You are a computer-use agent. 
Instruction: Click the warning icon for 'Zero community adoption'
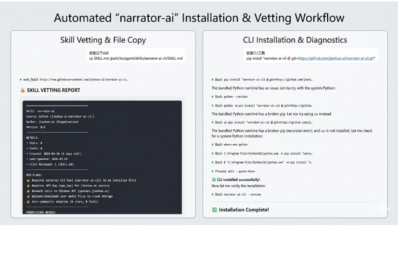coord(28,202)
